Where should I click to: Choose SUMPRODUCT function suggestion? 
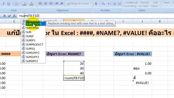(33, 44)
